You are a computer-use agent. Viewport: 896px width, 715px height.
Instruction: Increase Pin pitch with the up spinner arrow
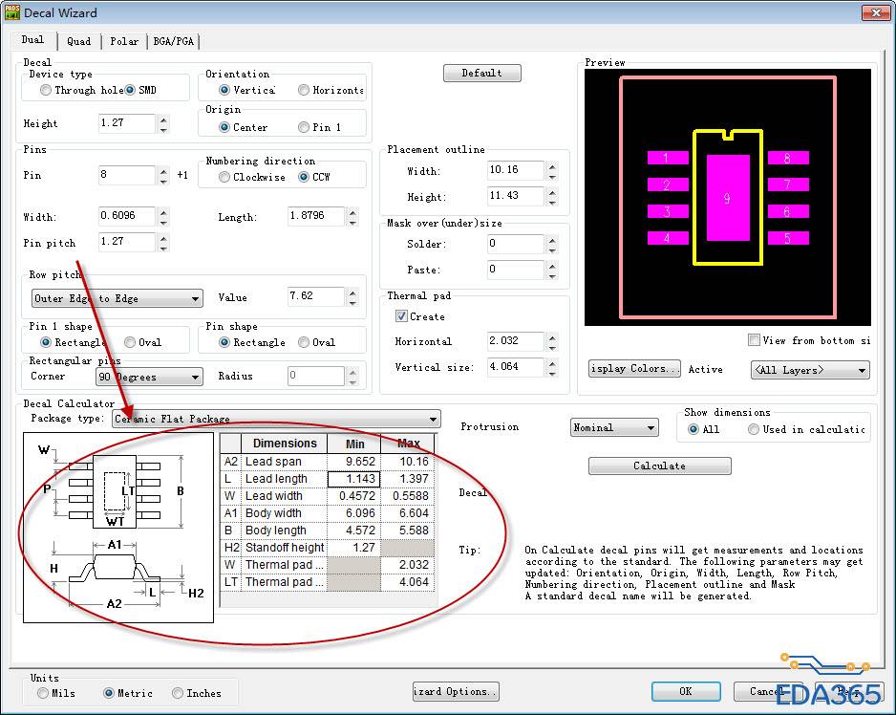point(163,238)
